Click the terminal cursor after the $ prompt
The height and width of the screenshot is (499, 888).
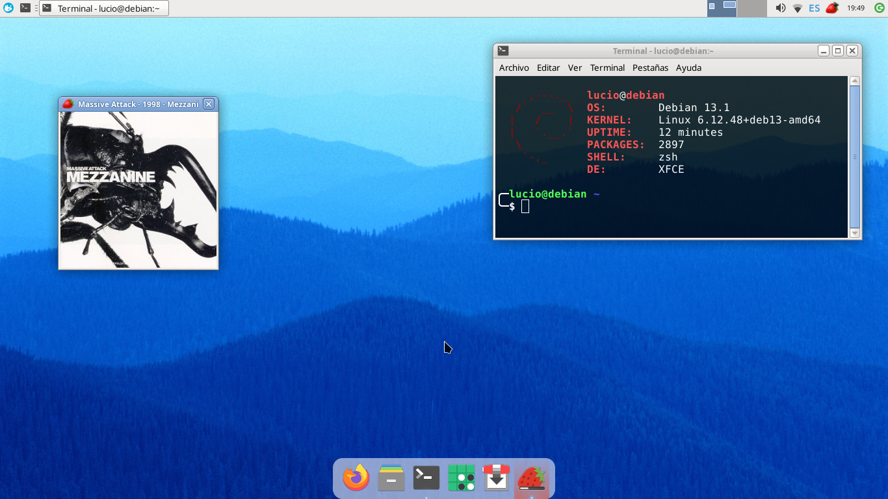pos(525,207)
